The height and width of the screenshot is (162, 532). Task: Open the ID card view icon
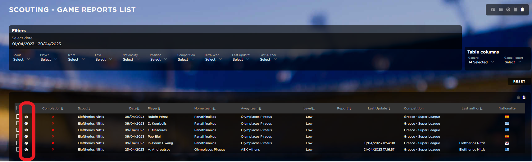coord(493,10)
